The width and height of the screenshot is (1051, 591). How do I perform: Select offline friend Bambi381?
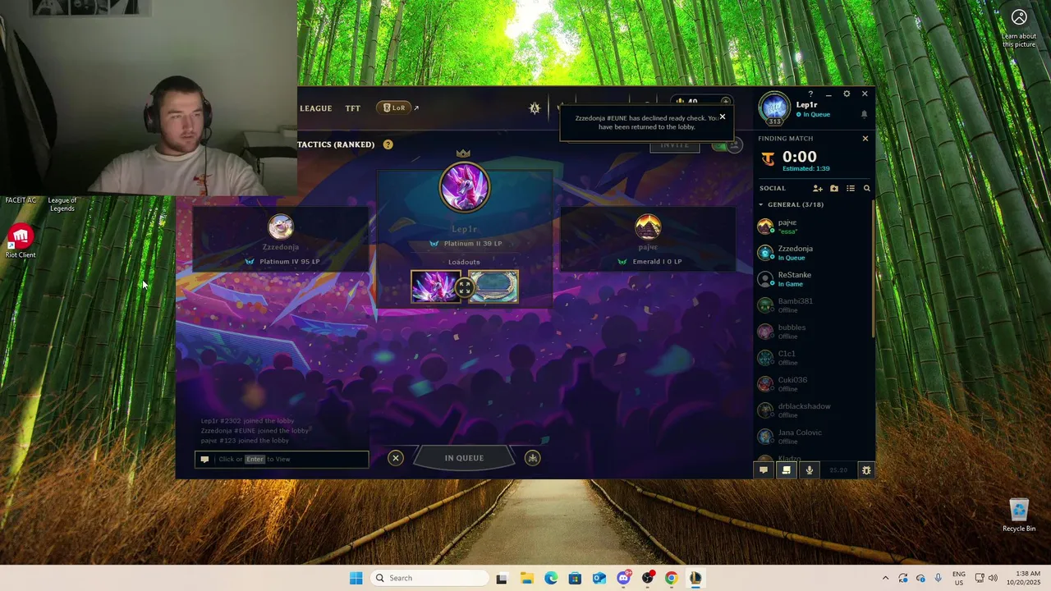[x=813, y=305]
